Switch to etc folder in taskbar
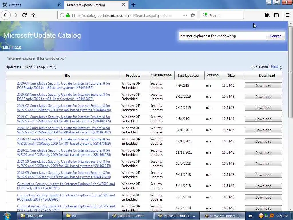The image size is (293, 220). (x=85, y=216)
